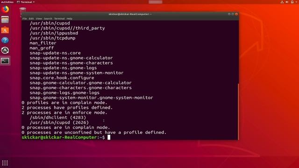The height and width of the screenshot is (168, 299).
Task: Click "2 processes have profiles defined."
Action: coord(67,108)
